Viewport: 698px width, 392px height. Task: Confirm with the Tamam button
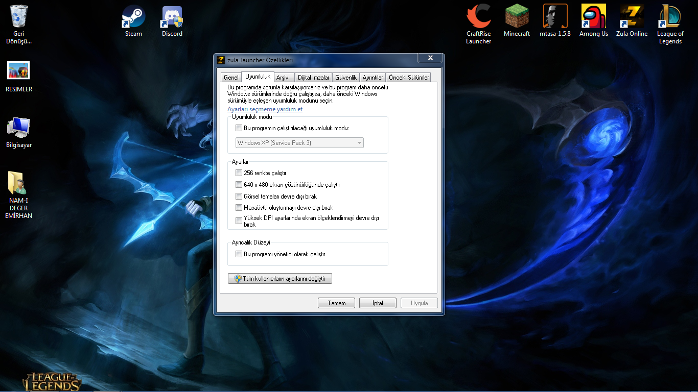point(336,303)
